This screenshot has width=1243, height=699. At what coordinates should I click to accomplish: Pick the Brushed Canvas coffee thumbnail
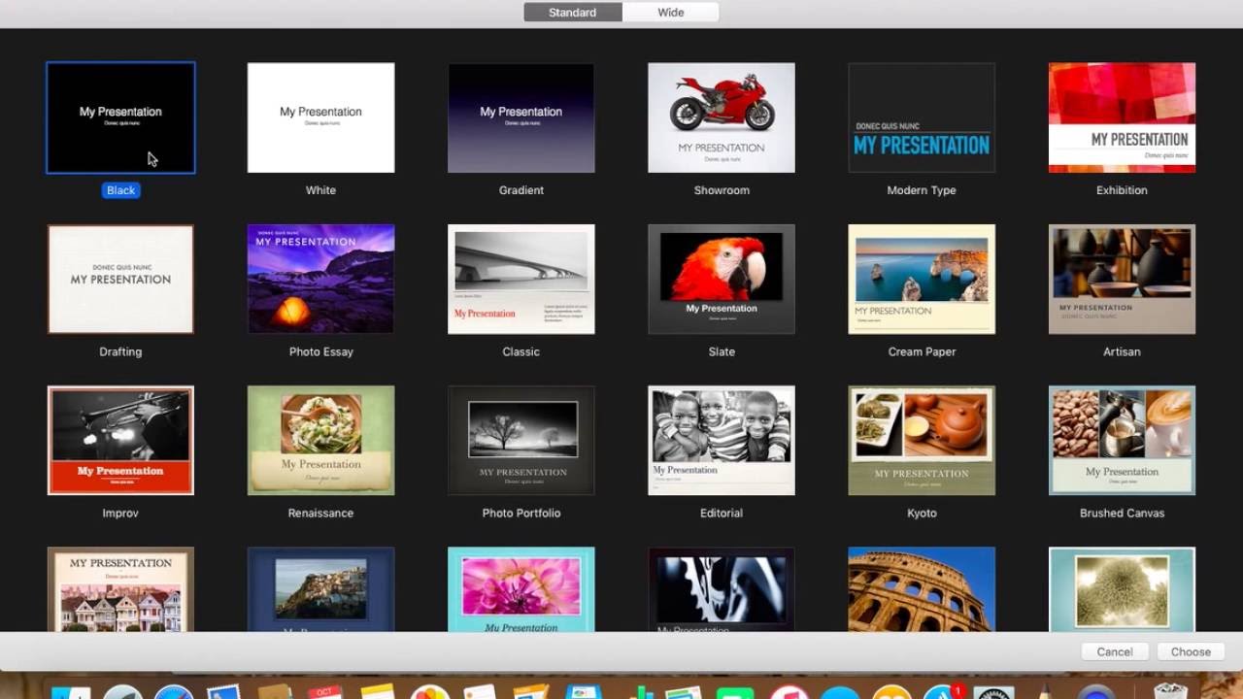coord(1122,441)
